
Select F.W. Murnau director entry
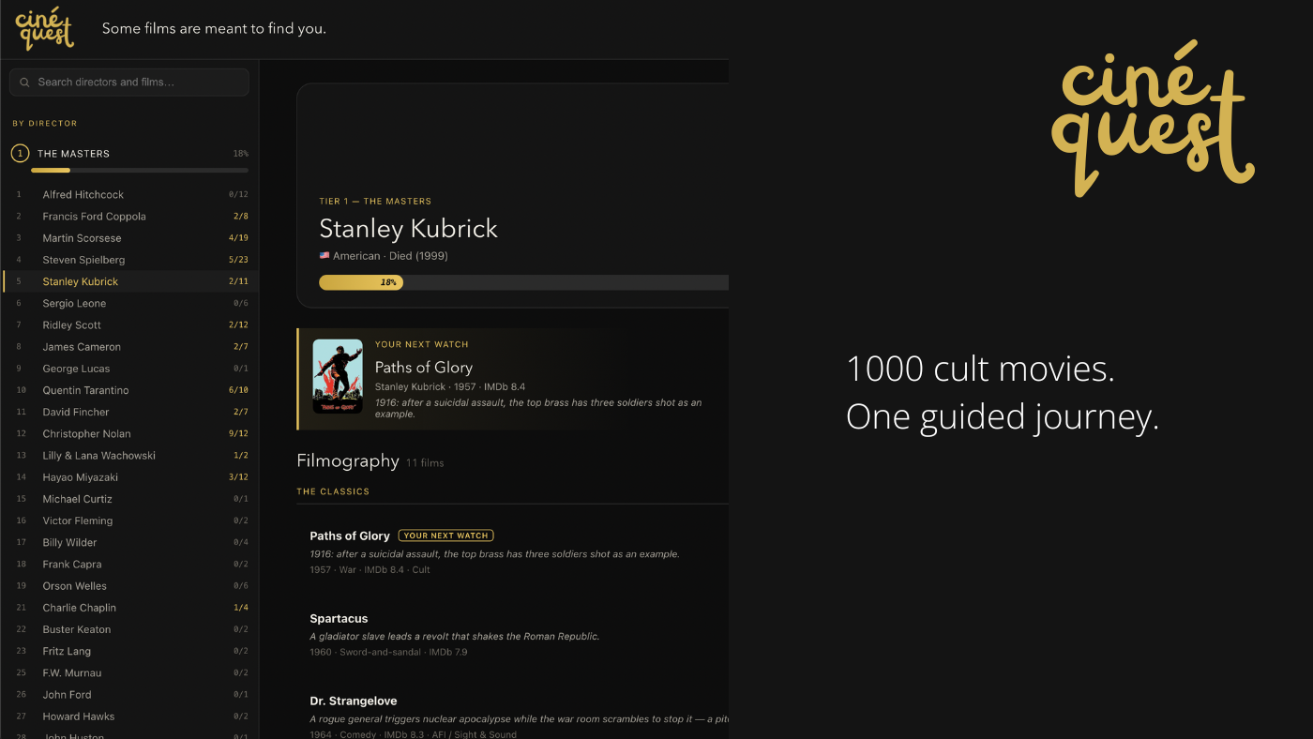coord(129,673)
